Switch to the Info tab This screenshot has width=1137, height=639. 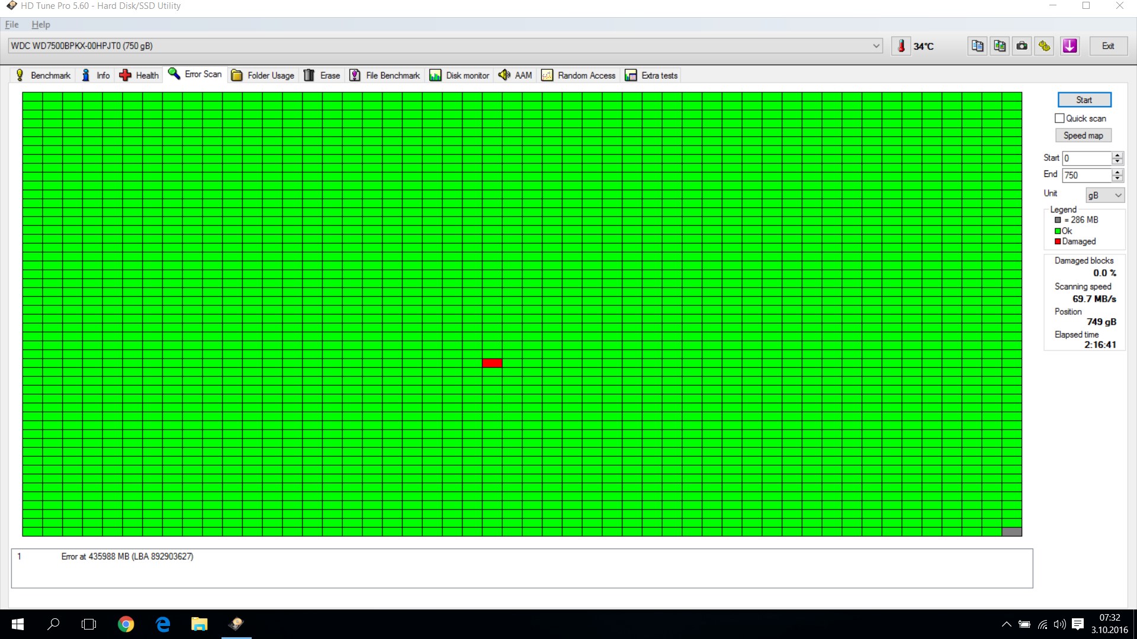(96, 75)
